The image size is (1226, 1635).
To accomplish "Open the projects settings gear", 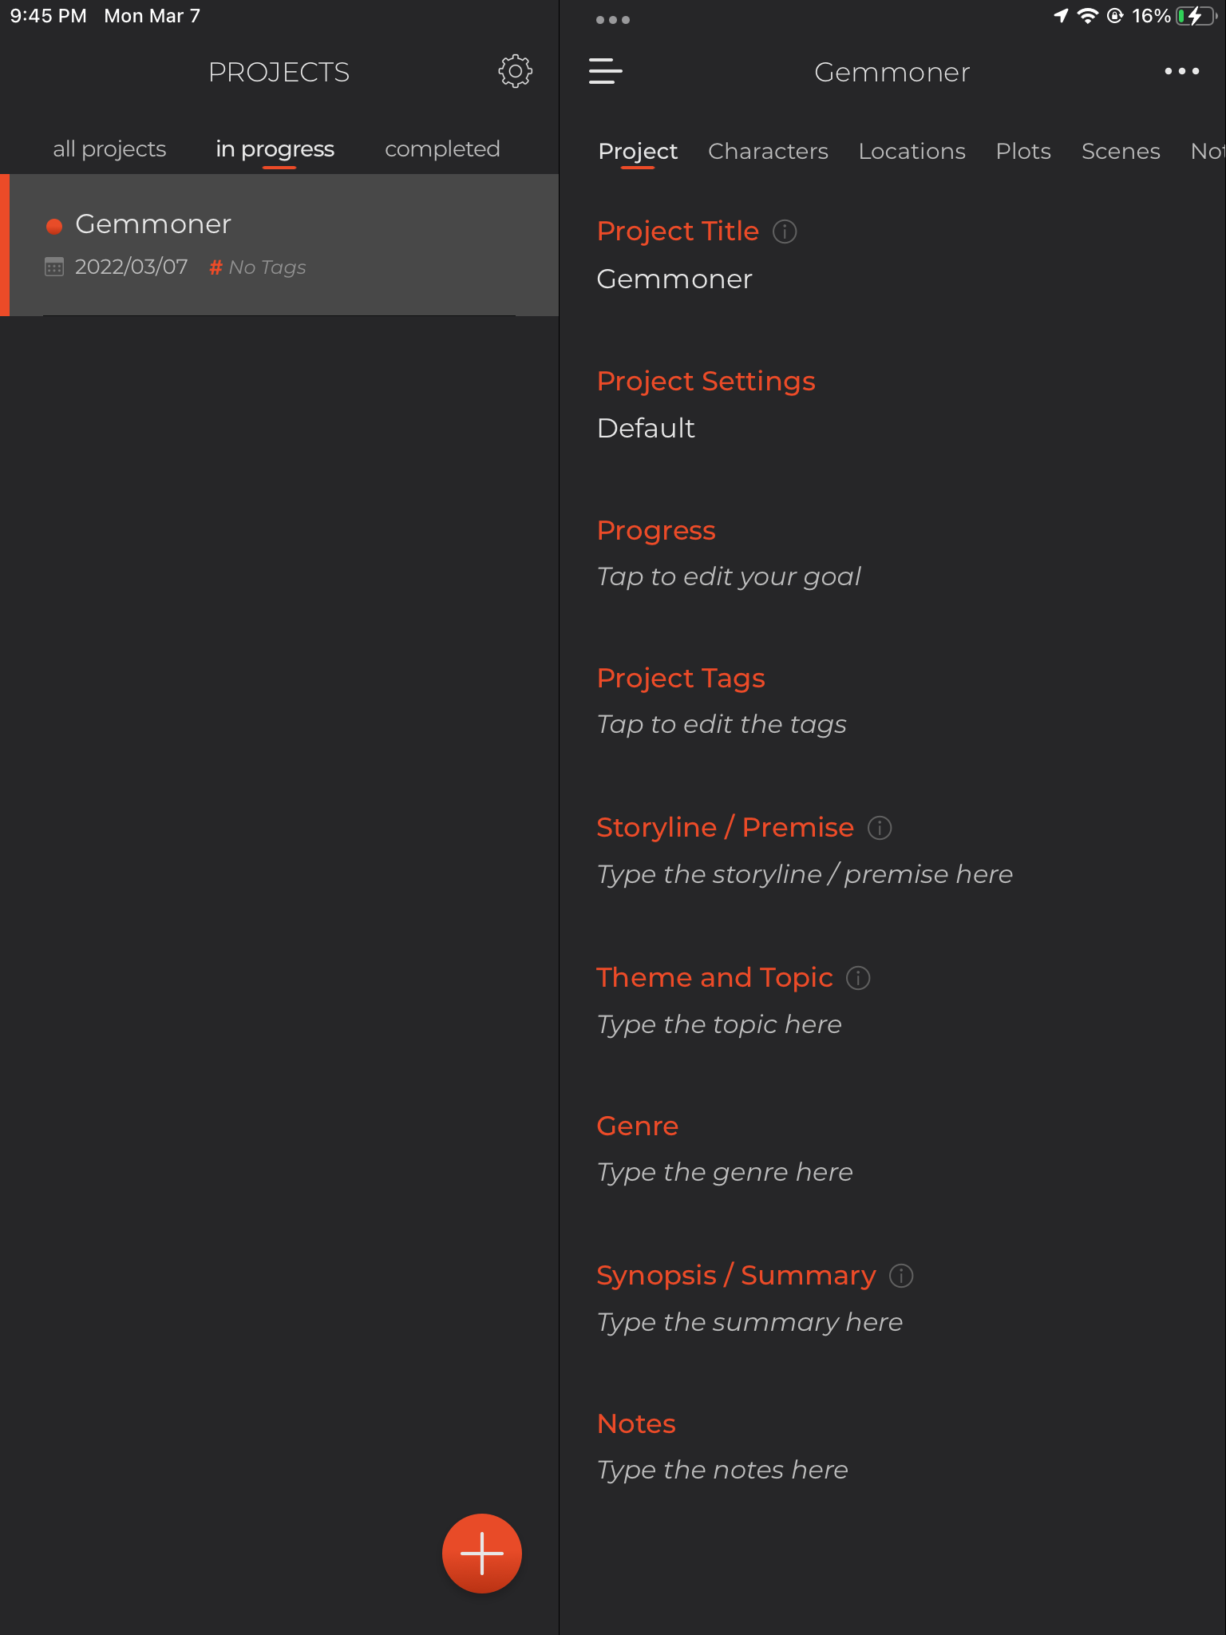I will click(x=515, y=72).
